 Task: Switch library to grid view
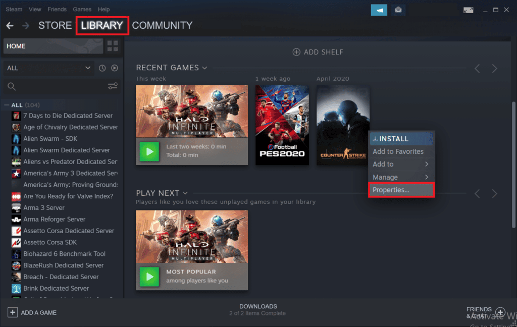click(x=112, y=46)
